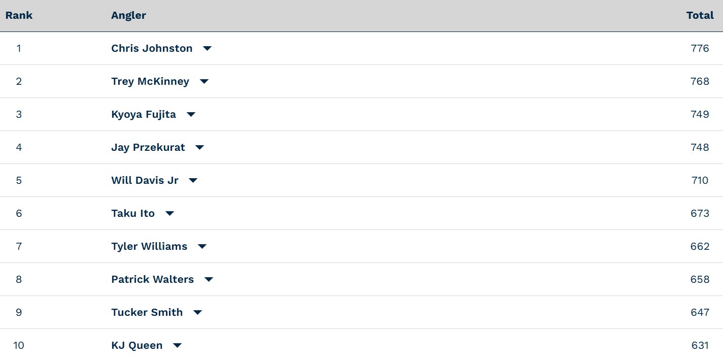Click Chris Johnston's total 776
Image resolution: width=723 pixels, height=361 pixels.
point(700,48)
